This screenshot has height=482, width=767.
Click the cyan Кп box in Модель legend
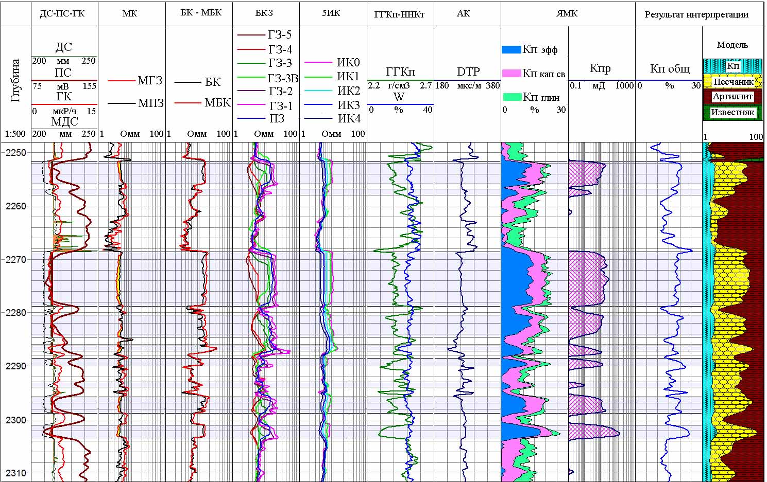[x=732, y=66]
